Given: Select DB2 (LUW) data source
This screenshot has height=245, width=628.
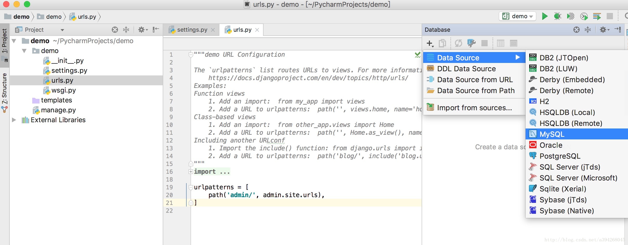Looking at the screenshot, I should click(x=577, y=69).
